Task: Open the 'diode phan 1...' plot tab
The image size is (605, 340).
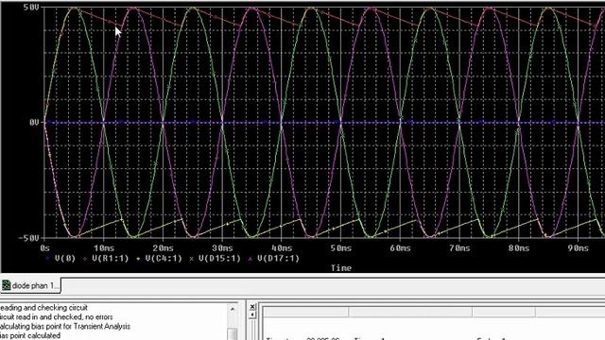Action: (30, 285)
